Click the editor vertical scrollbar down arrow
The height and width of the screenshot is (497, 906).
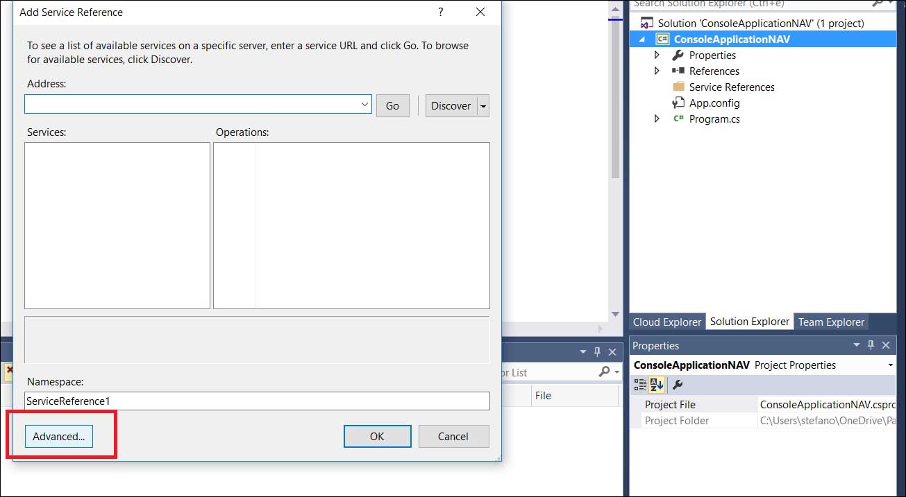coord(615,315)
